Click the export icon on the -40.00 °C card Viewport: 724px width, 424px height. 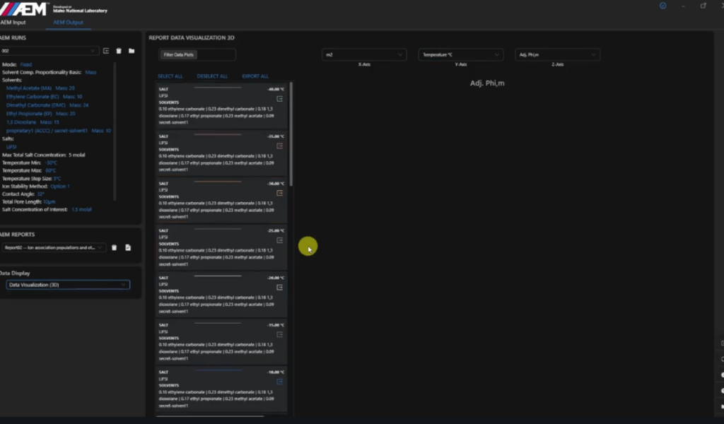(x=280, y=99)
